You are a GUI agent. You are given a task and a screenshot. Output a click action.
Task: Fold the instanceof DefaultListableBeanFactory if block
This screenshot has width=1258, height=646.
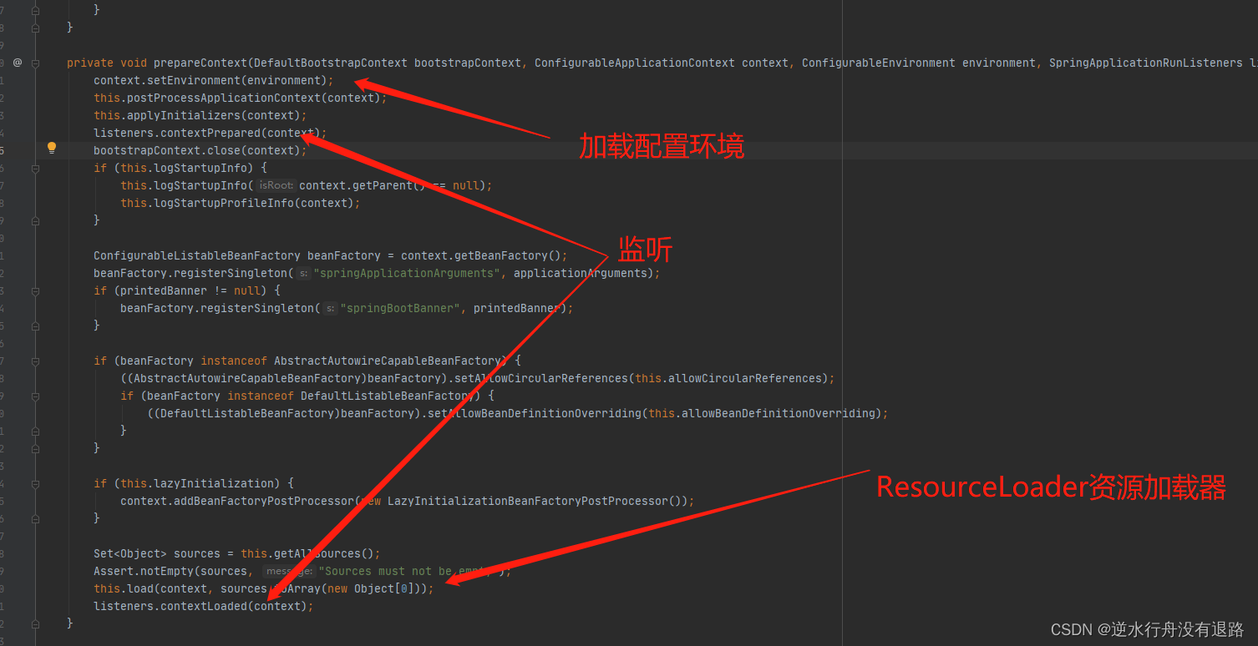[x=35, y=396]
